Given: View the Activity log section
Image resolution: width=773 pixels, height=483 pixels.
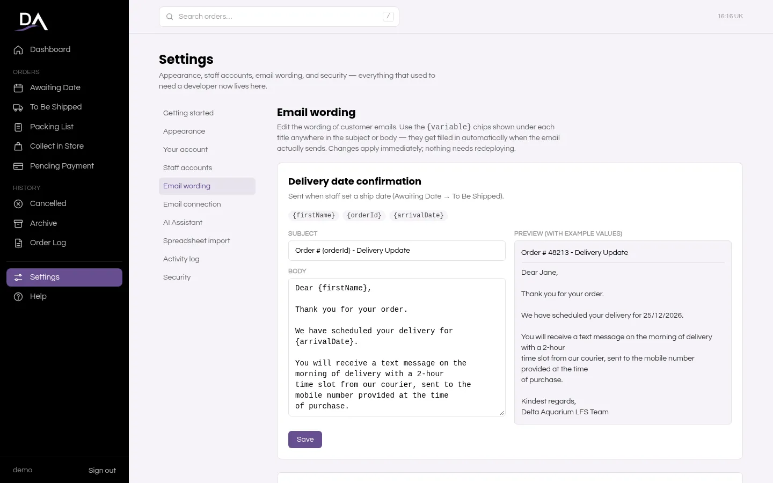Looking at the screenshot, I should [x=207, y=259].
